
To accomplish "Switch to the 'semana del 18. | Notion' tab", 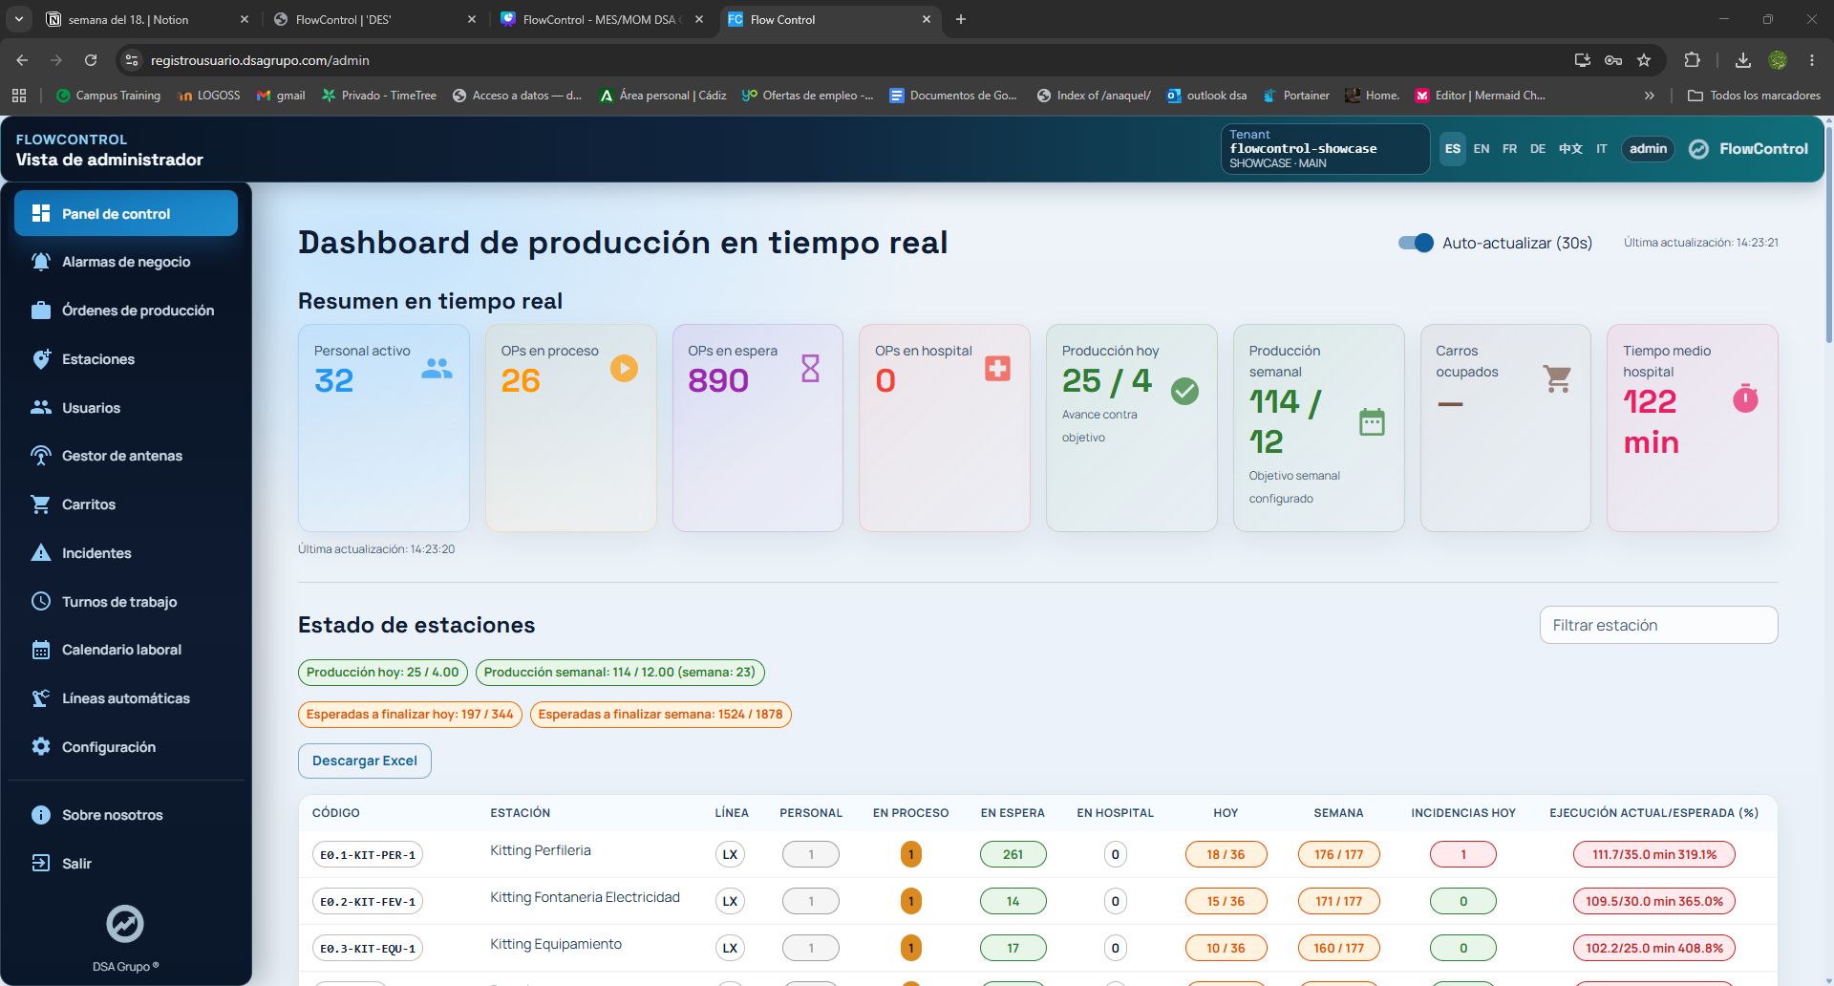I will coord(148,19).
